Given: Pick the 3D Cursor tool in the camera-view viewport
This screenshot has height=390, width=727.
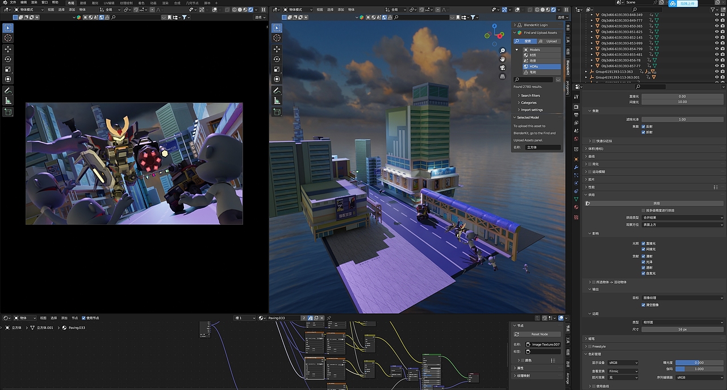Looking at the screenshot, I should [8, 38].
